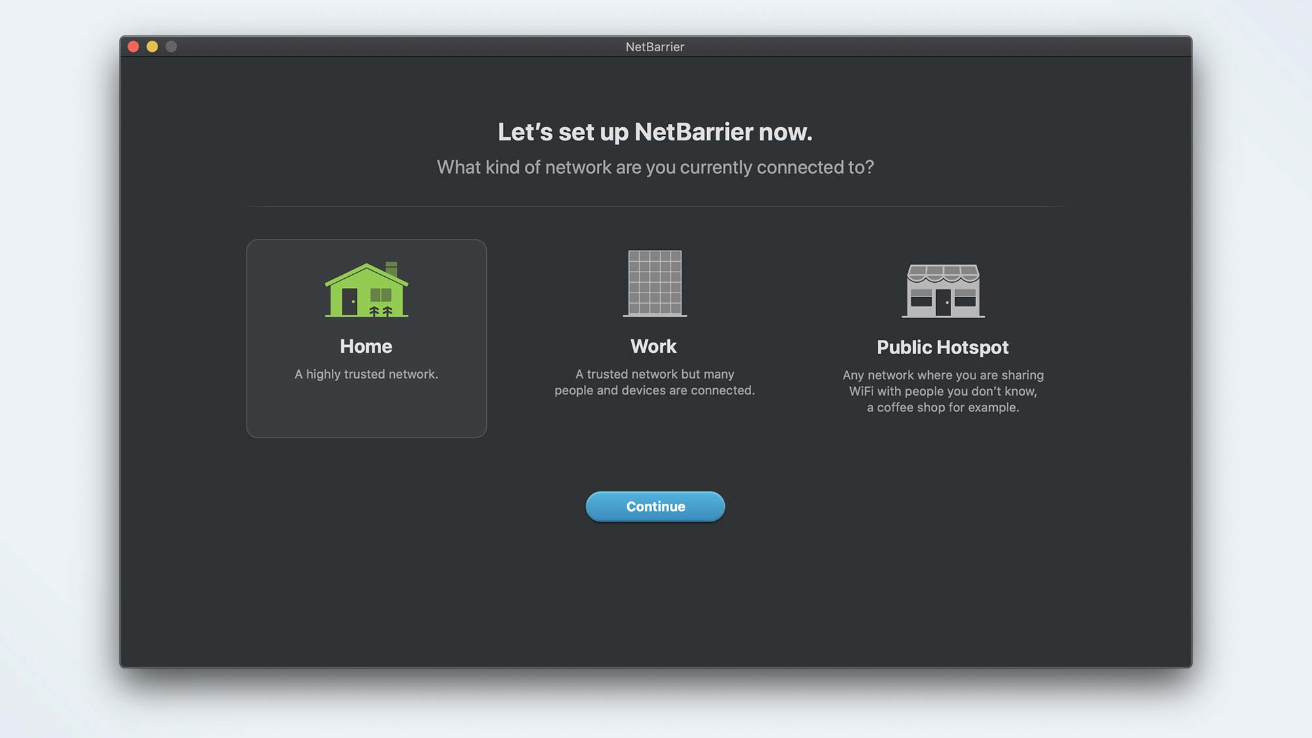1312x738 pixels.
Task: Pick the Public Hotspot storefront icon
Action: [x=943, y=291]
